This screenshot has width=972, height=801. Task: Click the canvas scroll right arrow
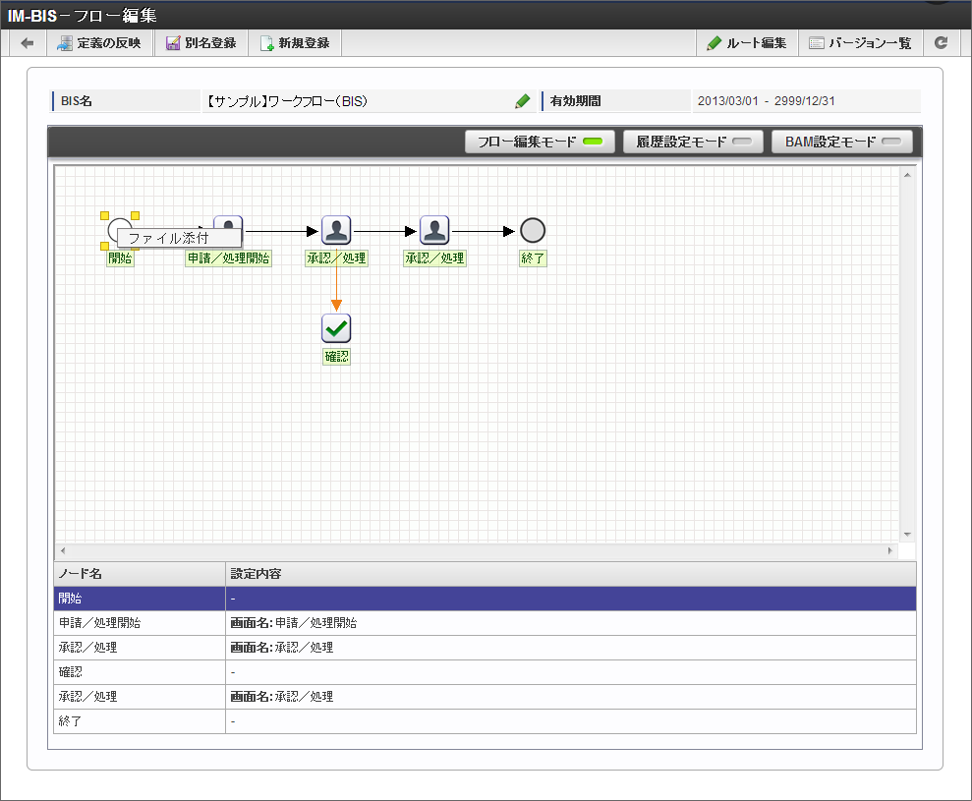[890, 550]
